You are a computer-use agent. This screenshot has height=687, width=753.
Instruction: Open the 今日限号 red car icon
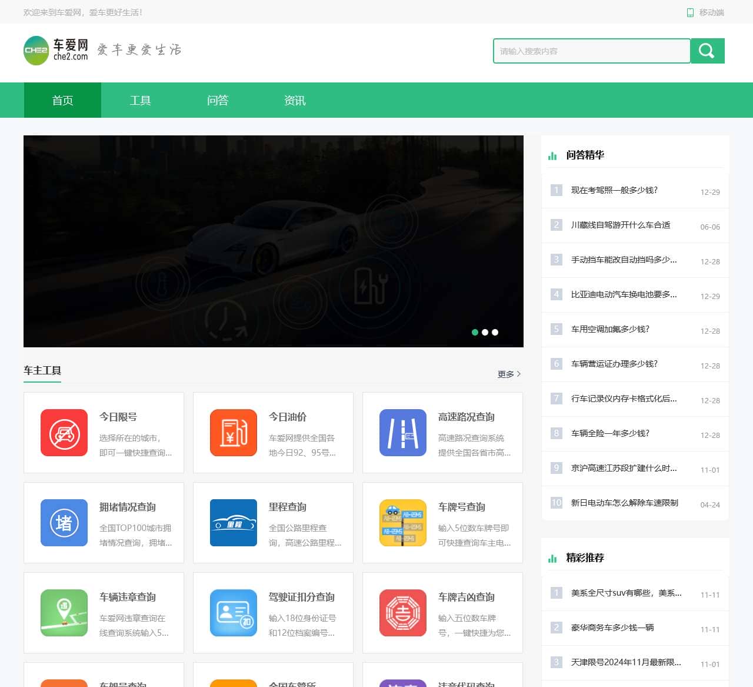click(x=64, y=433)
